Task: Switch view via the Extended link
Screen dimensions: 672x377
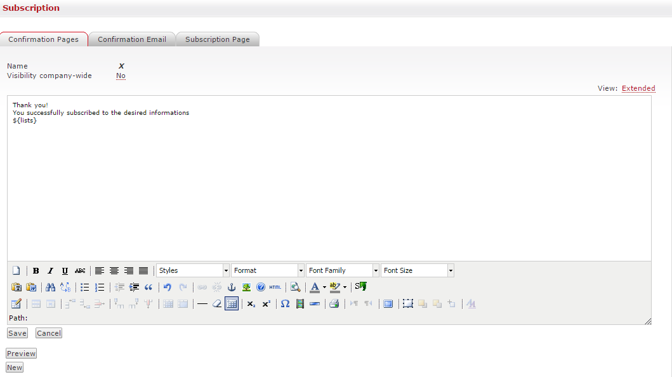Action: (638, 88)
